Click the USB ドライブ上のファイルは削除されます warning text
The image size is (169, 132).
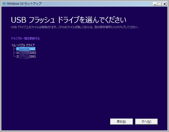[74, 27]
